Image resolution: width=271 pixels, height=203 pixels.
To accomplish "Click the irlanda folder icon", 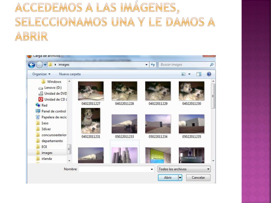I will coord(38,159).
